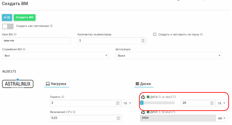The image size is (232, 125).
Task: Click disk 0 size slider handle
Action: 142,103
